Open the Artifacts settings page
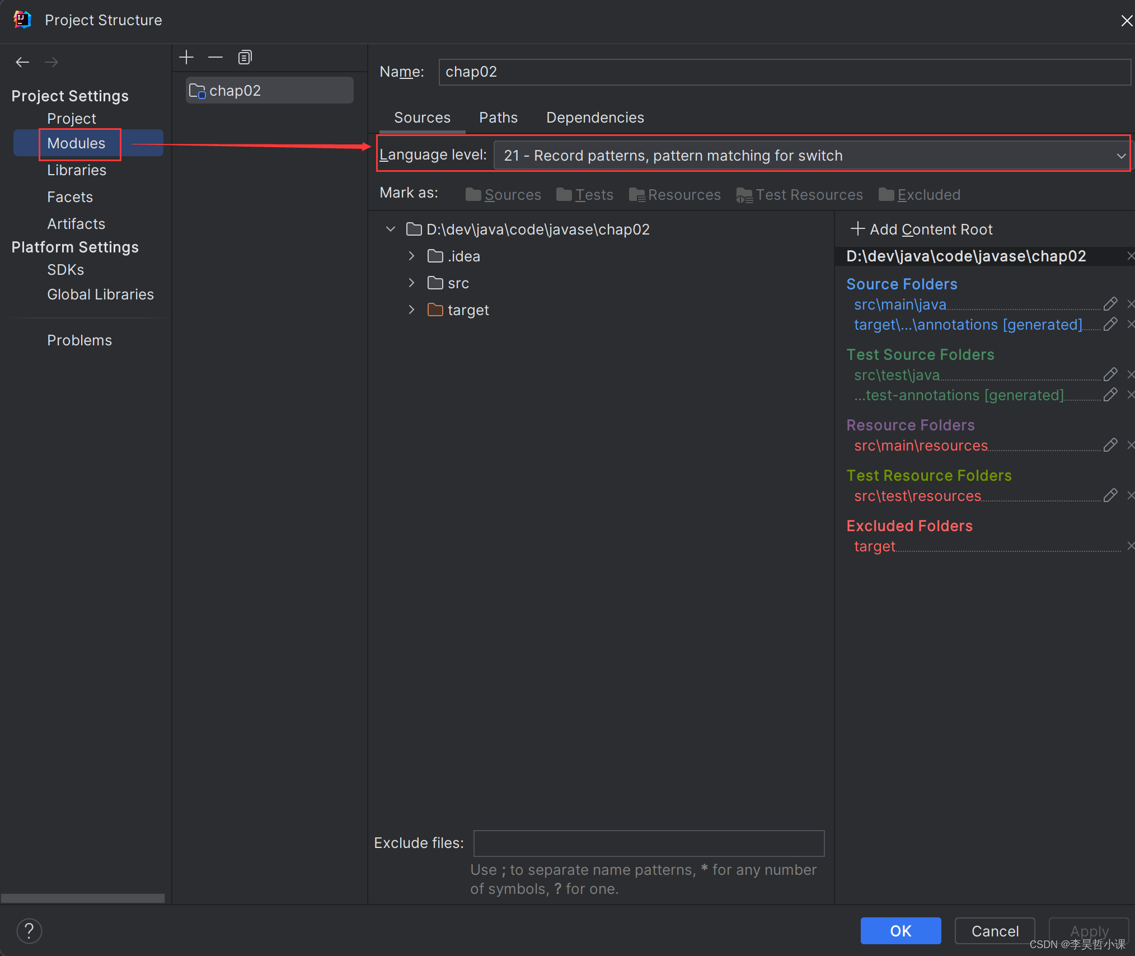Viewport: 1135px width, 956px height. click(x=76, y=223)
